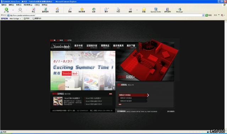Viewport: 227px width, 134px height.
Task: Expand the Forward button history dropdown
Action: (27, 10)
